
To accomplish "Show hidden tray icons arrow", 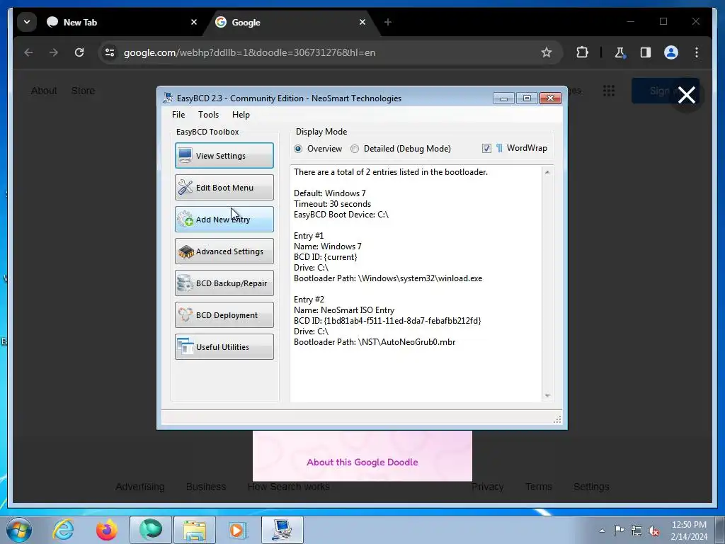I will point(602,531).
